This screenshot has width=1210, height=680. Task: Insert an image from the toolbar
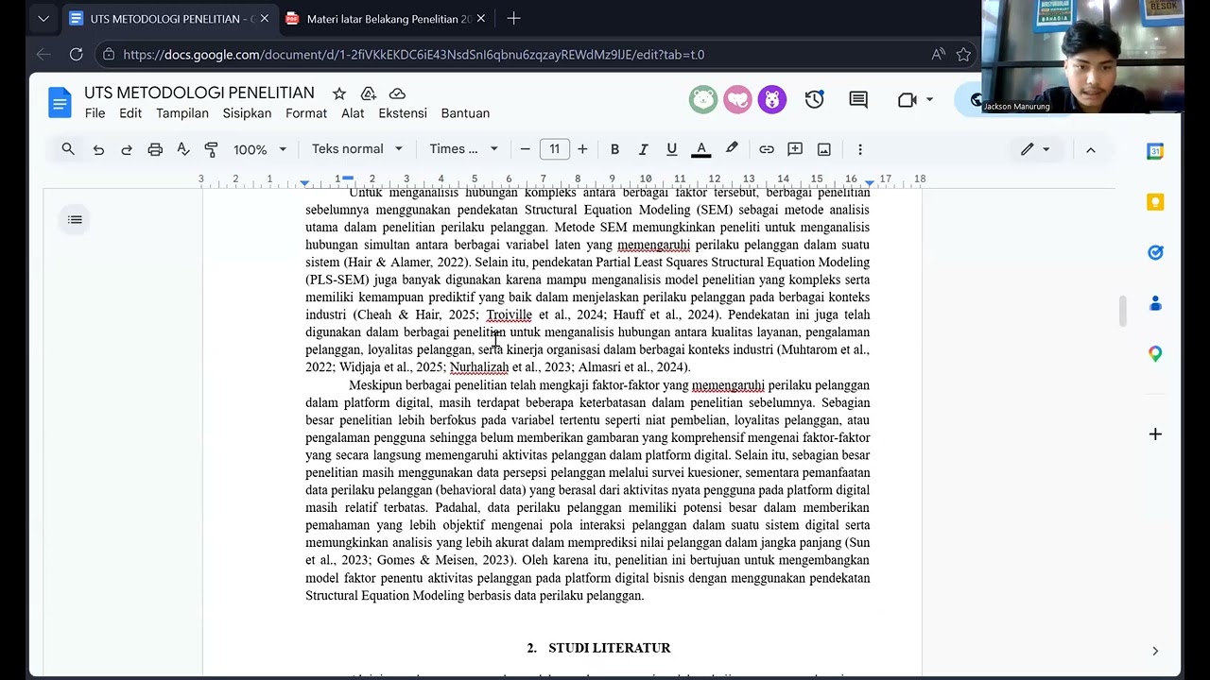coord(824,149)
